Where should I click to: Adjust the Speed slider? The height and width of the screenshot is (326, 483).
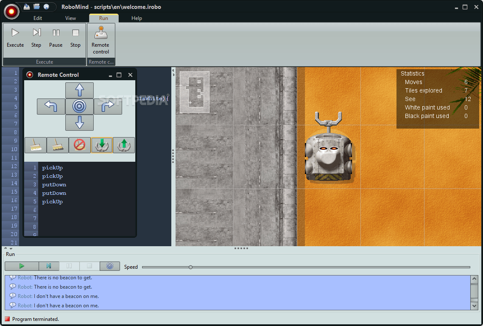click(190, 267)
